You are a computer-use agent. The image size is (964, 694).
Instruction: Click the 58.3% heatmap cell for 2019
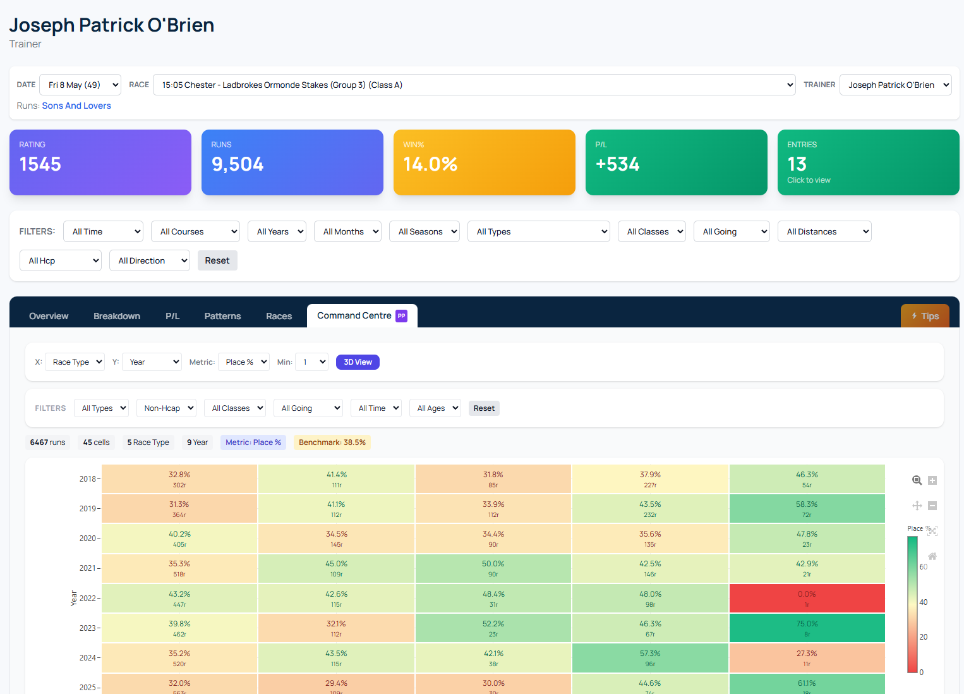[x=807, y=509]
